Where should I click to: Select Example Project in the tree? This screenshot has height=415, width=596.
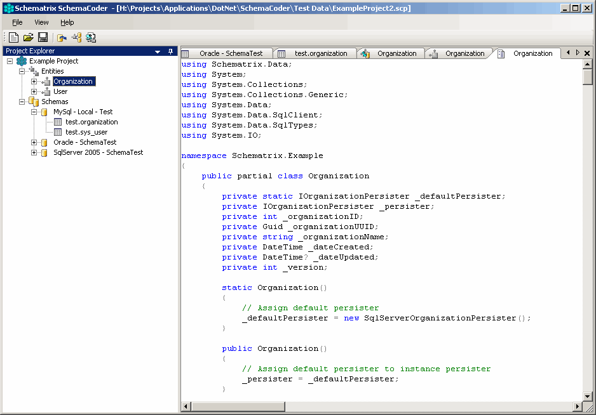pyautogui.click(x=53, y=61)
